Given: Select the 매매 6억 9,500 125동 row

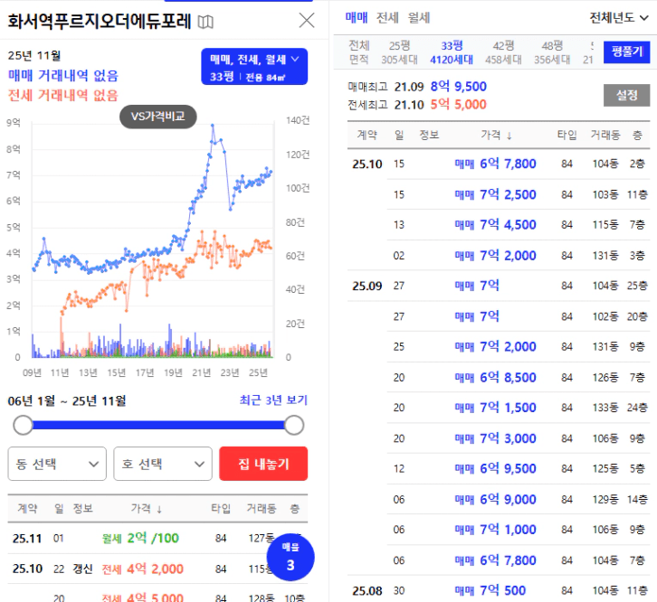Looking at the screenshot, I should pyautogui.click(x=519, y=468).
